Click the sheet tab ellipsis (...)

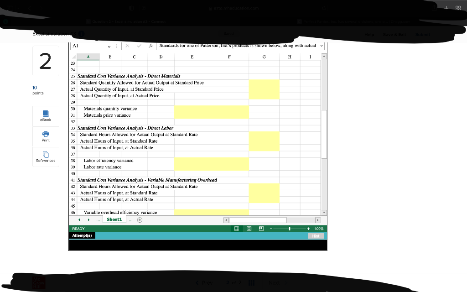[x=98, y=219]
